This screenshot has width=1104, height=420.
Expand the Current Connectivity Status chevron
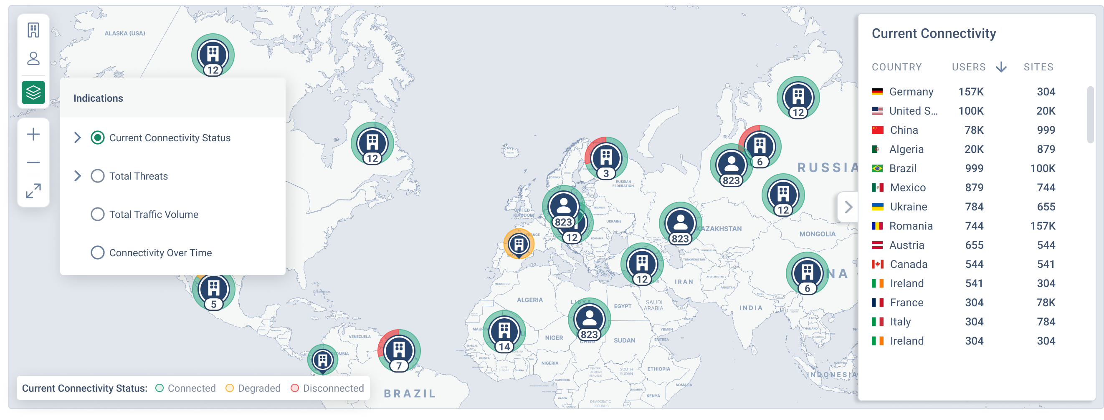click(x=78, y=138)
